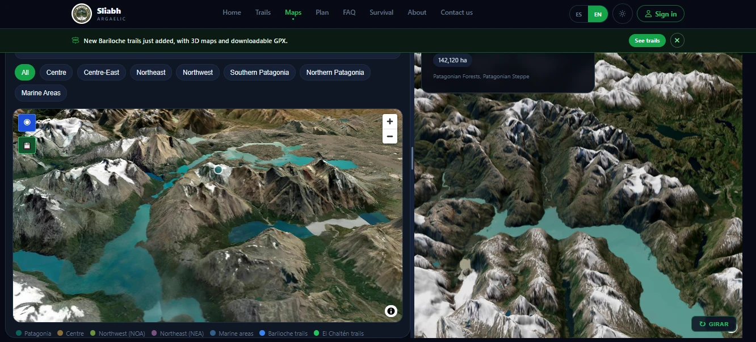Filter parks by Southern Patagonia
This screenshot has width=756, height=342.
[259, 73]
